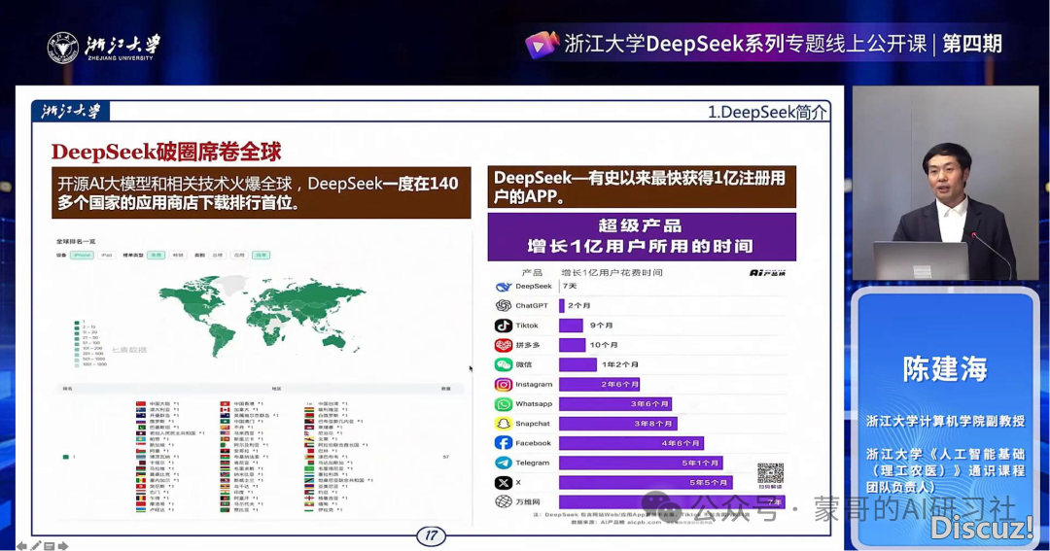The width and height of the screenshot is (1050, 551).
Task: Click the course play-logo icon beside the title
Action: 542,44
